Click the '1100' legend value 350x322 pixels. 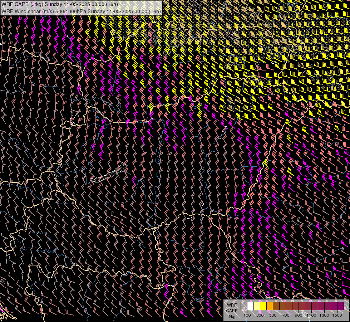click(x=311, y=315)
